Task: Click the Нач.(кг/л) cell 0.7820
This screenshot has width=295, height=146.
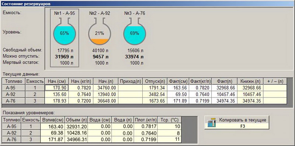Action: point(81,88)
